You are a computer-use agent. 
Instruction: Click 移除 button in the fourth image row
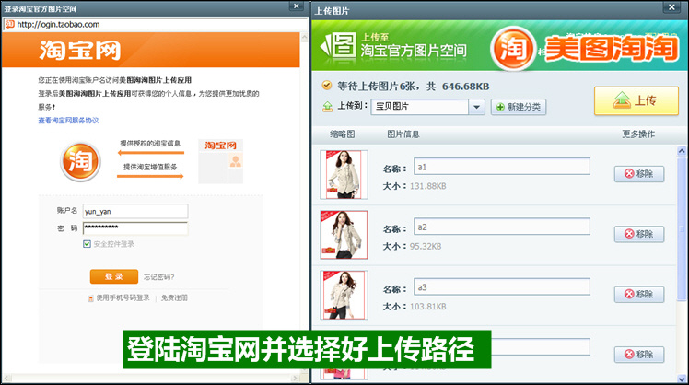tap(639, 355)
